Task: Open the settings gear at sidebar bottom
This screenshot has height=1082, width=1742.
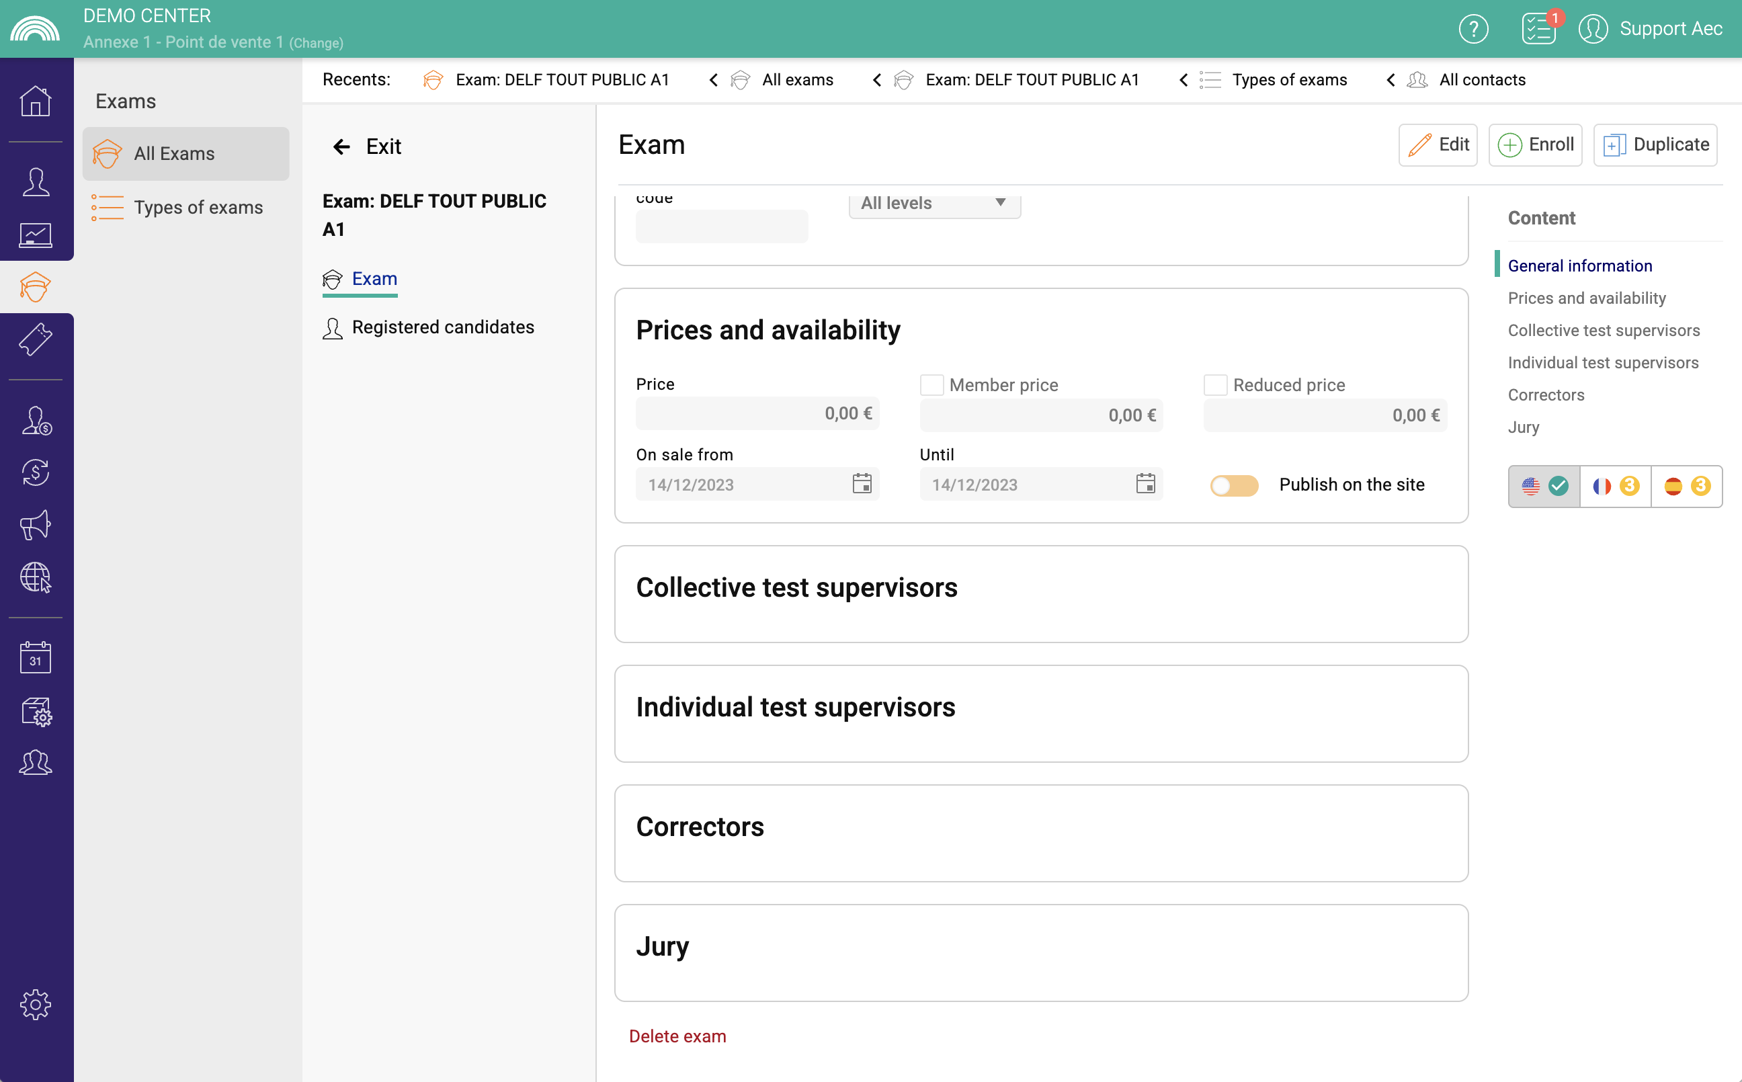Action: point(35,1005)
